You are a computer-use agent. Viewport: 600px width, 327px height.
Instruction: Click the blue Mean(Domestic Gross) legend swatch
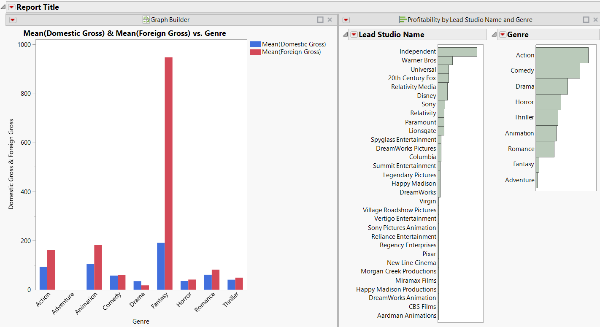pos(256,44)
